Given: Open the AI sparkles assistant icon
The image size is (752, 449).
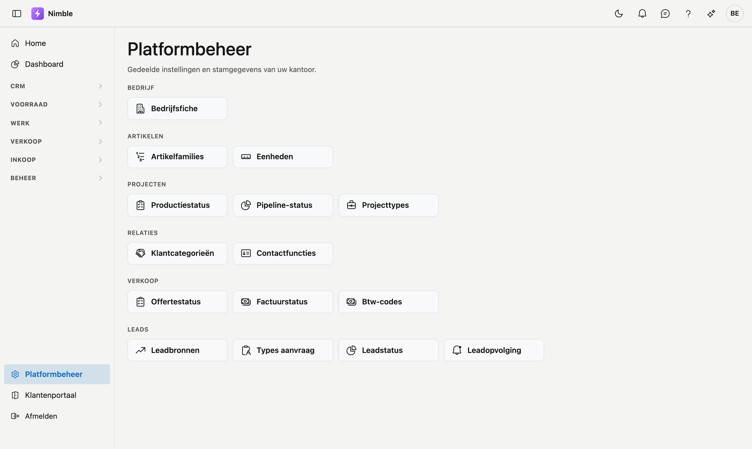Looking at the screenshot, I should [x=711, y=14].
